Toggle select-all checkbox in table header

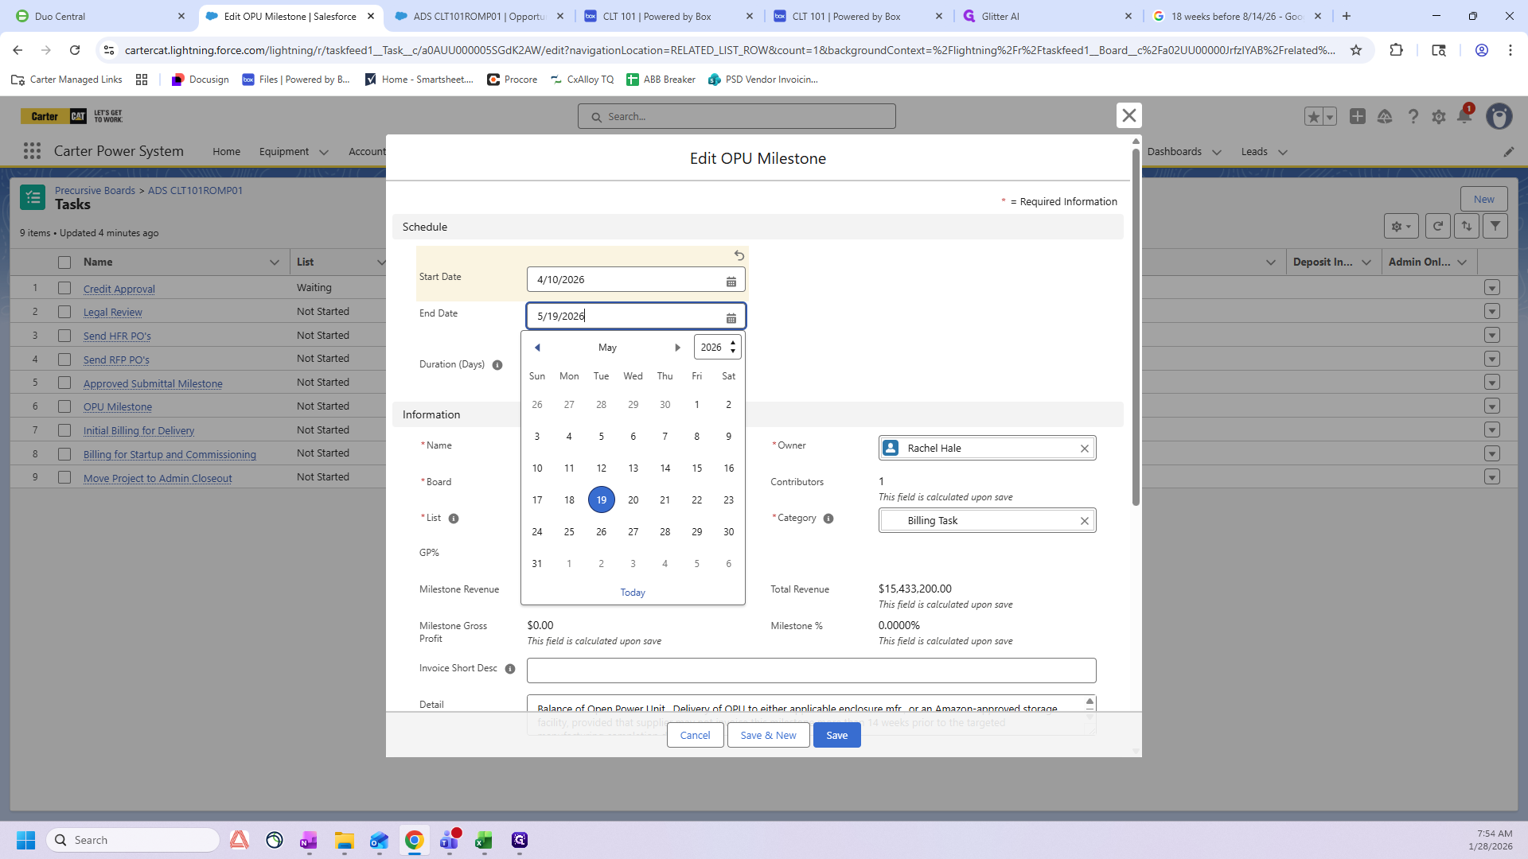64,262
